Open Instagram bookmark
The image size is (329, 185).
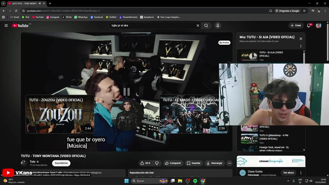[x=53, y=17]
